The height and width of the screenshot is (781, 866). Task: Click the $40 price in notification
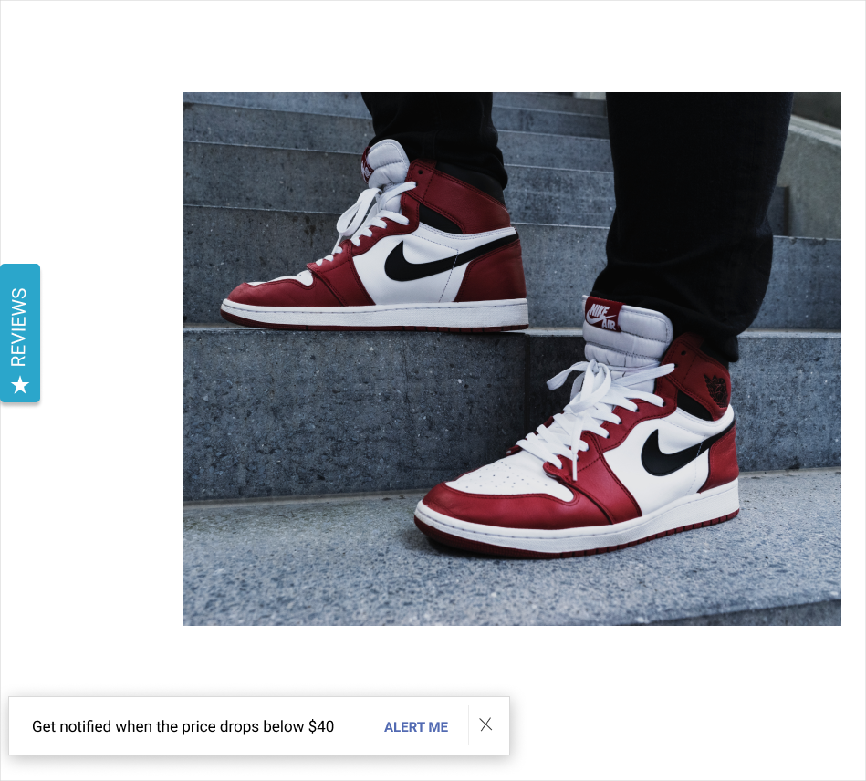coord(321,726)
